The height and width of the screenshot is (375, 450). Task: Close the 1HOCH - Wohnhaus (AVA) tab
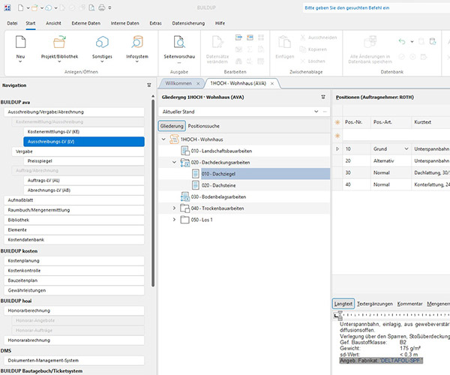coord(272,83)
